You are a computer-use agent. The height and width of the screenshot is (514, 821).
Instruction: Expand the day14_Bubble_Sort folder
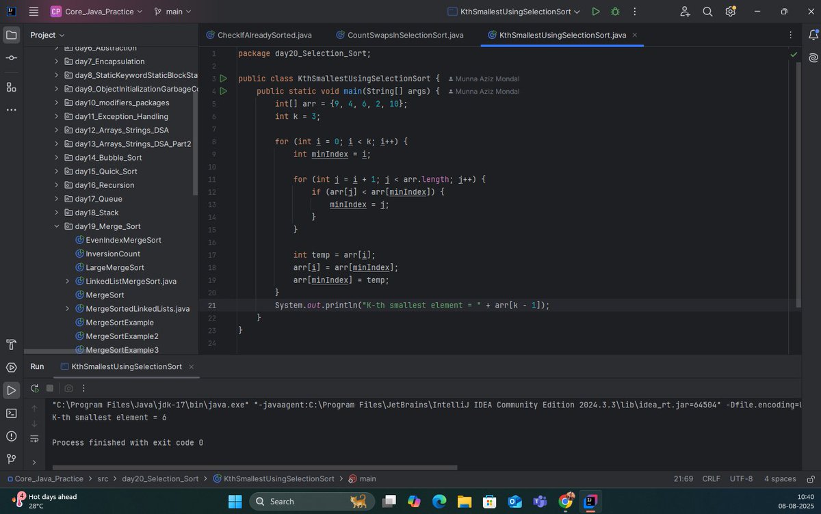pos(57,157)
